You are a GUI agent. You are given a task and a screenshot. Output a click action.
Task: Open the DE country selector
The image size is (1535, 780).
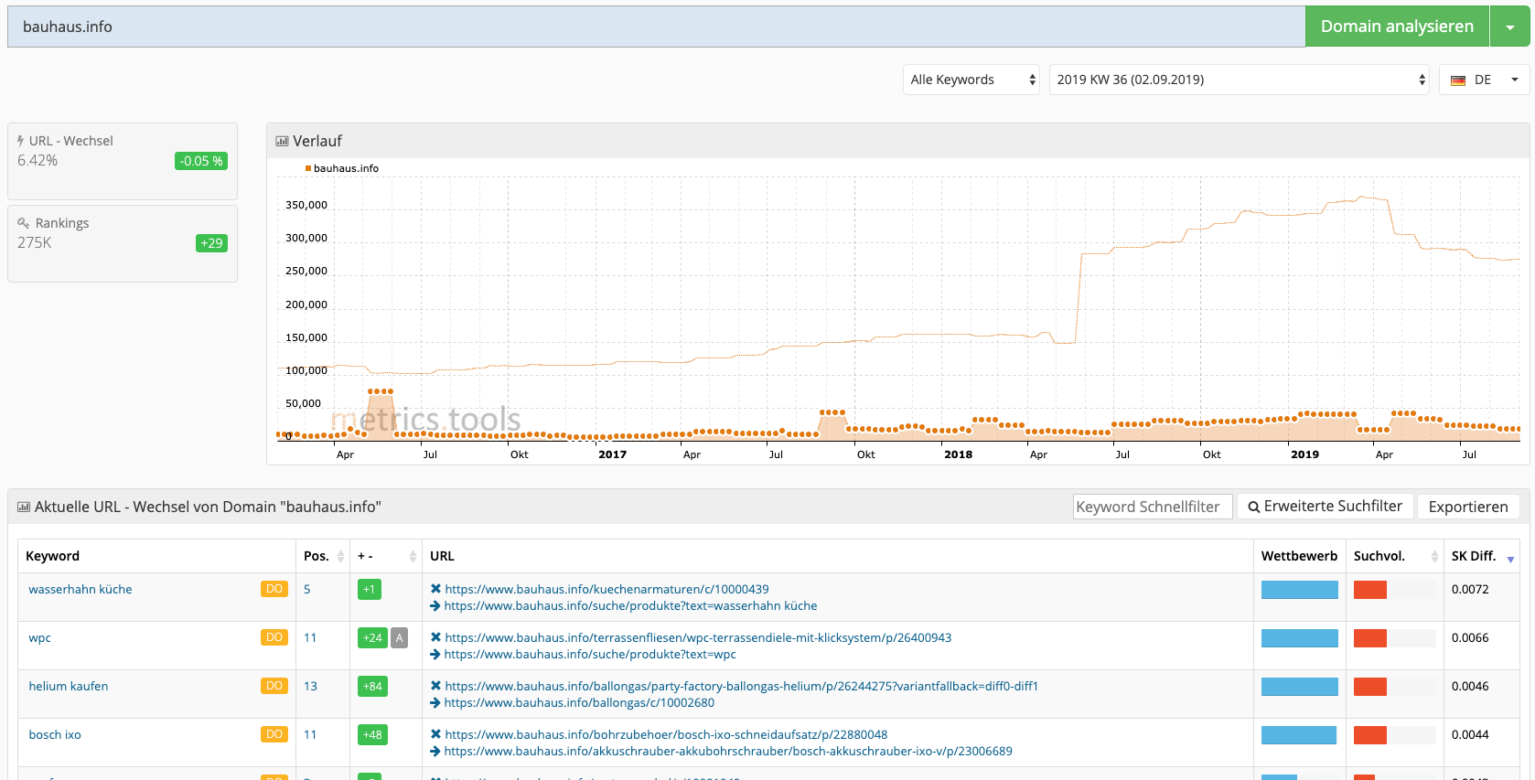[1484, 80]
